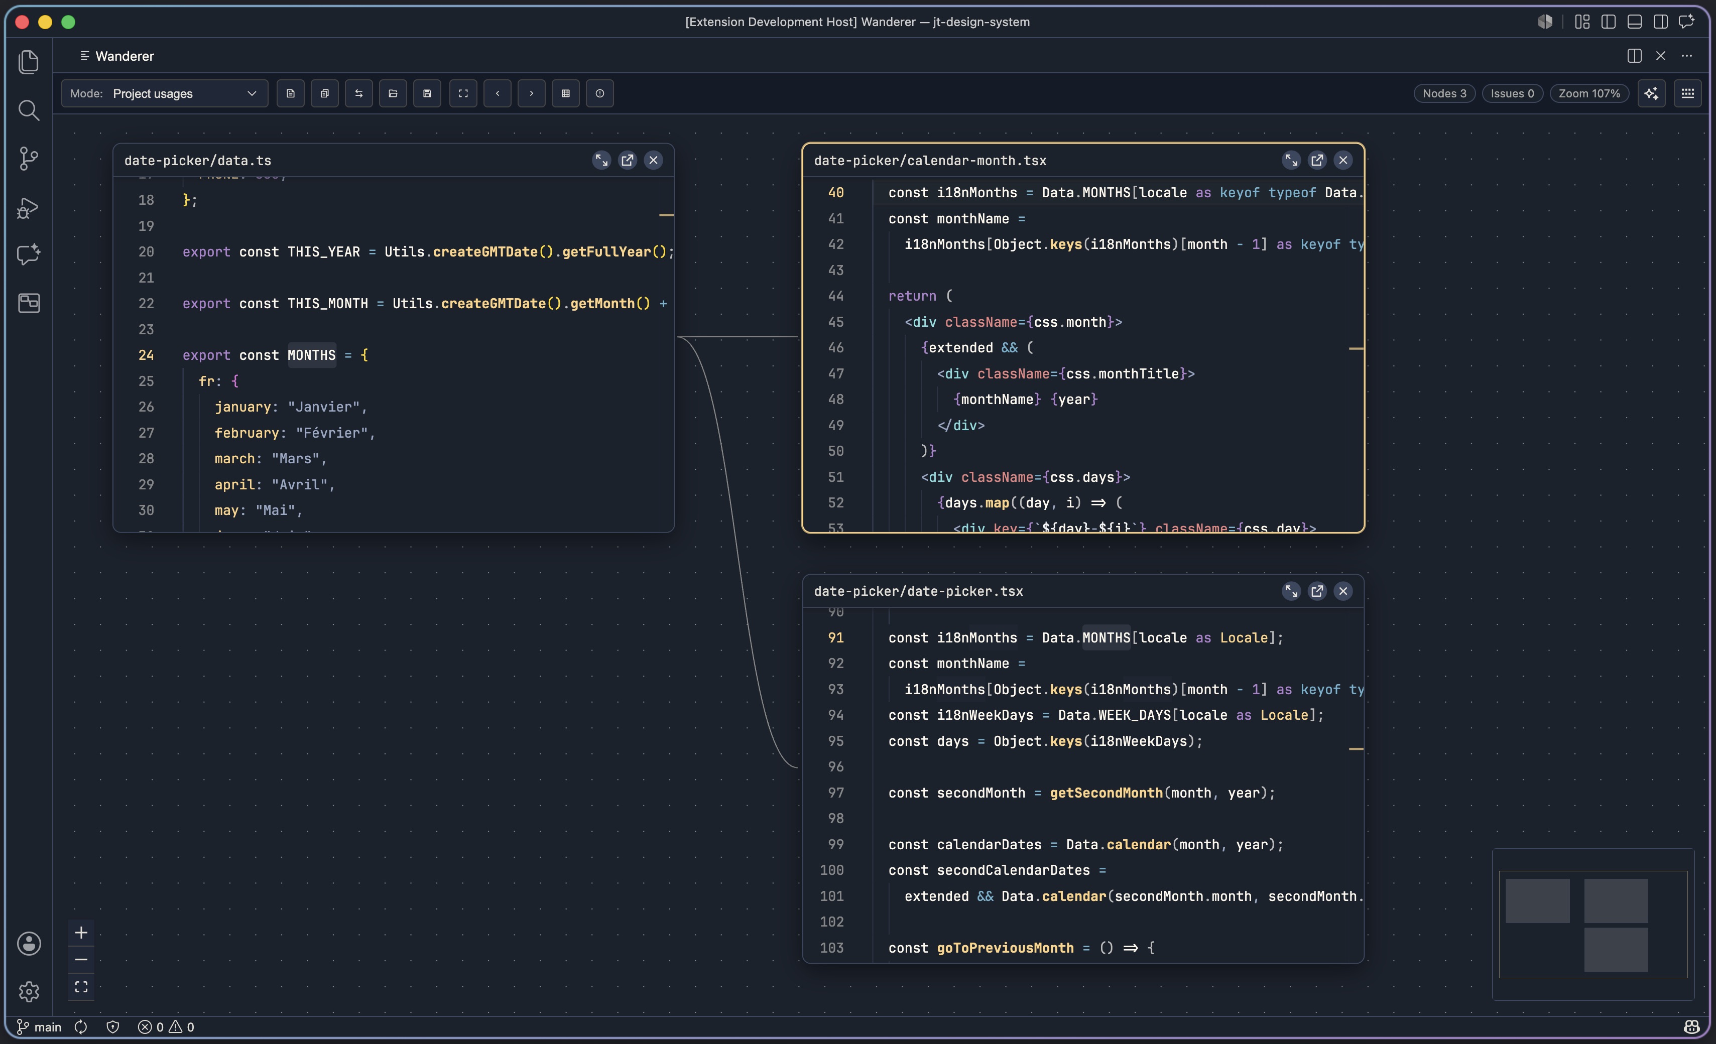Click the minimap overview thumbnail
Viewport: 1716px width, 1044px height.
pyautogui.click(x=1594, y=924)
